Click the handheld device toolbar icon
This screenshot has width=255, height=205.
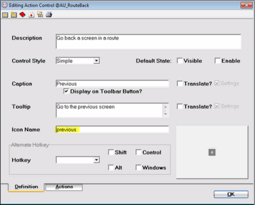(49, 15)
